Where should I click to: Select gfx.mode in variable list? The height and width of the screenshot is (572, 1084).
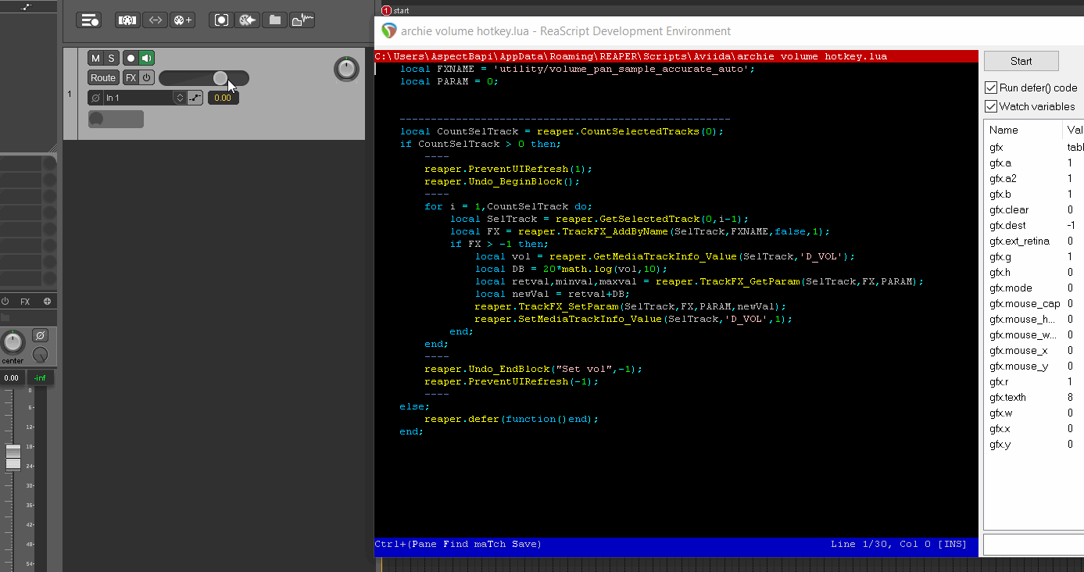[x=1011, y=288]
